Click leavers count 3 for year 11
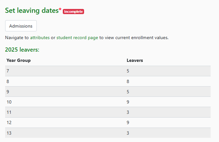 [x=168, y=112]
